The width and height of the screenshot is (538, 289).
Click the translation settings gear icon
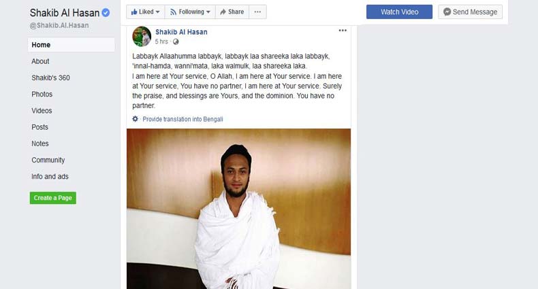(x=136, y=119)
